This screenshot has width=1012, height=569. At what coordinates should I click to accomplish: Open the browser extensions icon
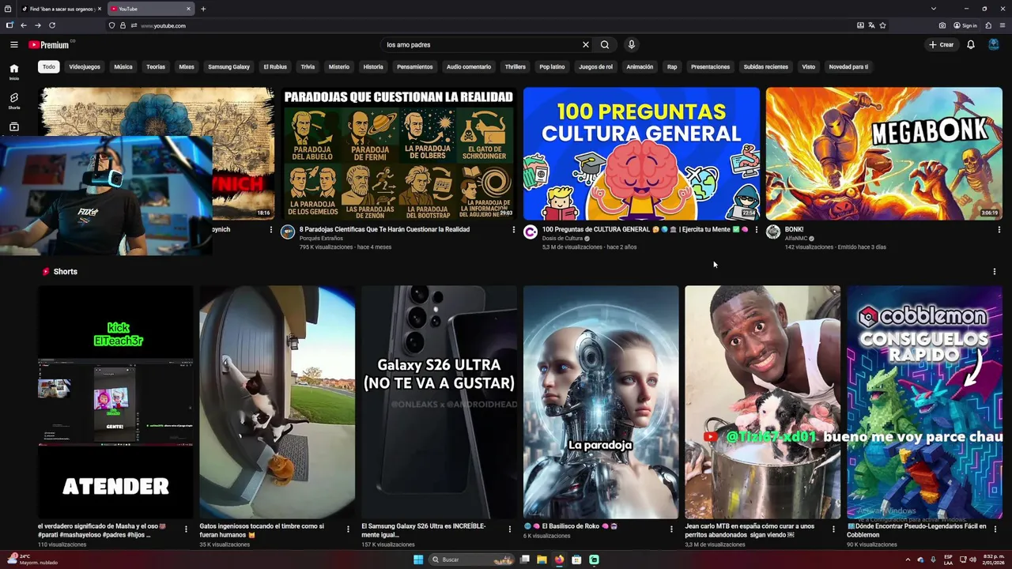click(988, 25)
